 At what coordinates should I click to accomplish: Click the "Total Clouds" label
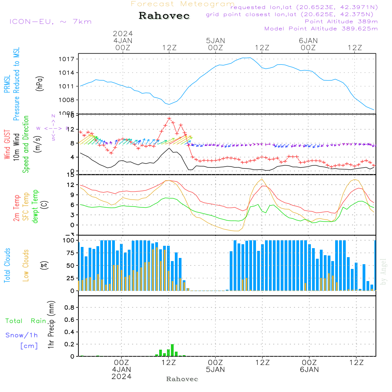pyautogui.click(x=7, y=265)
